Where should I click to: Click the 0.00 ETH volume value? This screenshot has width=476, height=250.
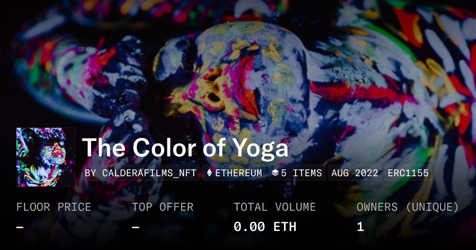pyautogui.click(x=265, y=227)
